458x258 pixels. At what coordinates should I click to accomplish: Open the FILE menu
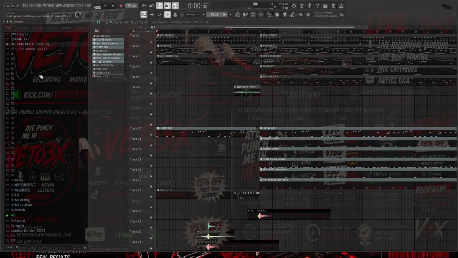[25, 6]
